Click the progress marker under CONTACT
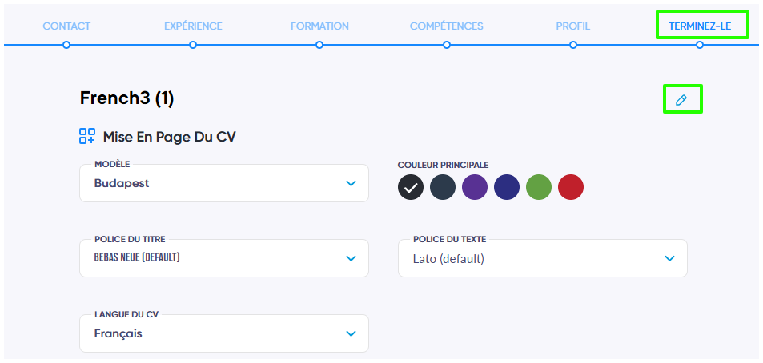This screenshot has width=763, height=363. click(66, 45)
